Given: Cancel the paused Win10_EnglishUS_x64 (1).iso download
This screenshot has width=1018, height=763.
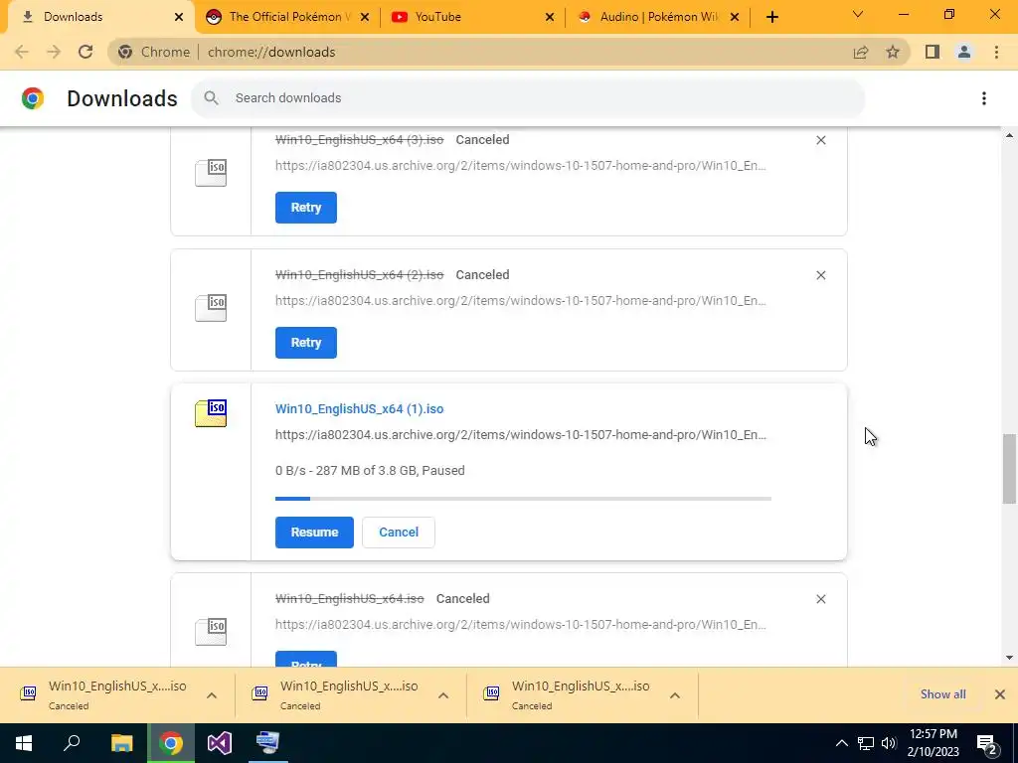Looking at the screenshot, I should click(x=399, y=533).
